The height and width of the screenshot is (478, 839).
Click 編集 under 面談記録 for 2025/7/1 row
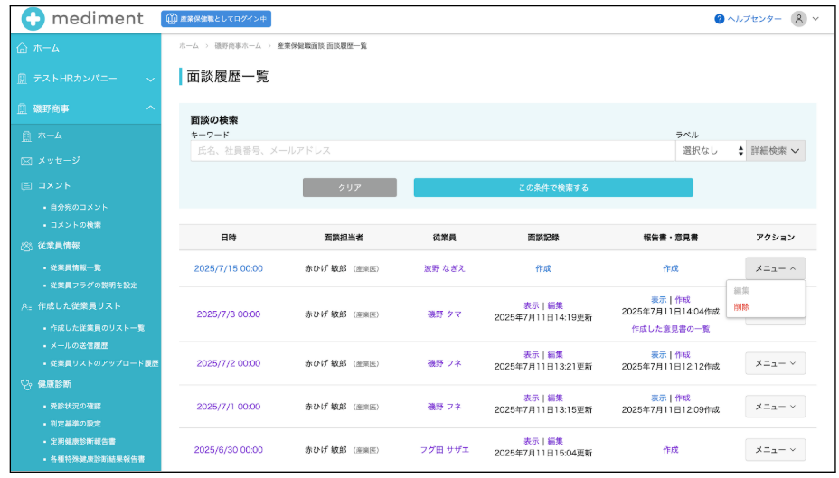pyautogui.click(x=555, y=398)
